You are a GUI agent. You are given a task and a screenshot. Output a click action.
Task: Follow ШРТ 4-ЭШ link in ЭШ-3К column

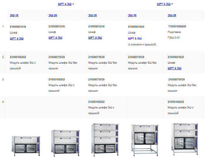tap(95, 38)
